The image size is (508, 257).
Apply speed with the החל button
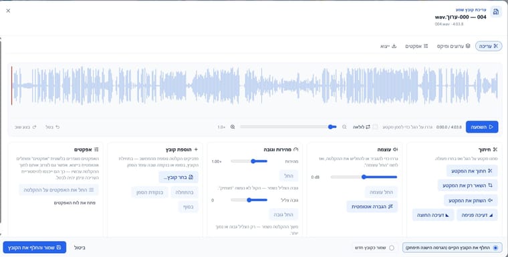[x=289, y=176]
